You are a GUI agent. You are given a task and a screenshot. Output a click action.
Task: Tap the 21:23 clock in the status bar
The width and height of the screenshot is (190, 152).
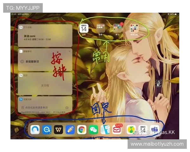[x=14, y=14]
